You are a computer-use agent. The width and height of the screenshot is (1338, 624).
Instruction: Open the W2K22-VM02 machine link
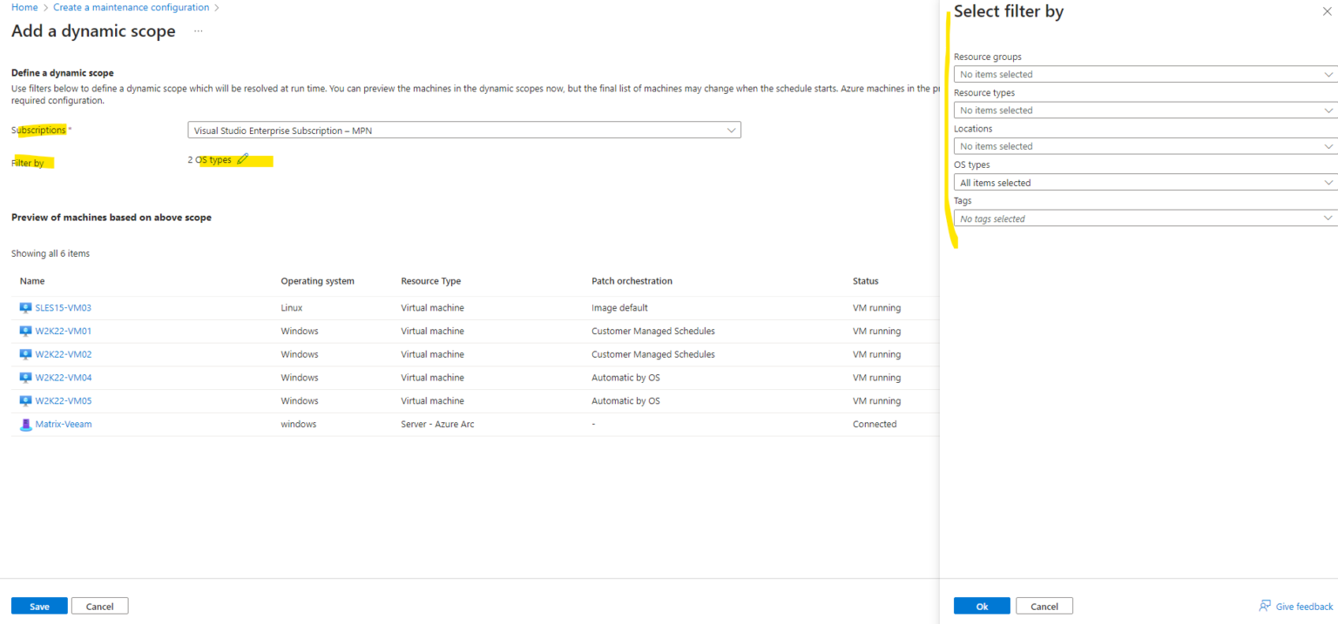click(x=62, y=354)
